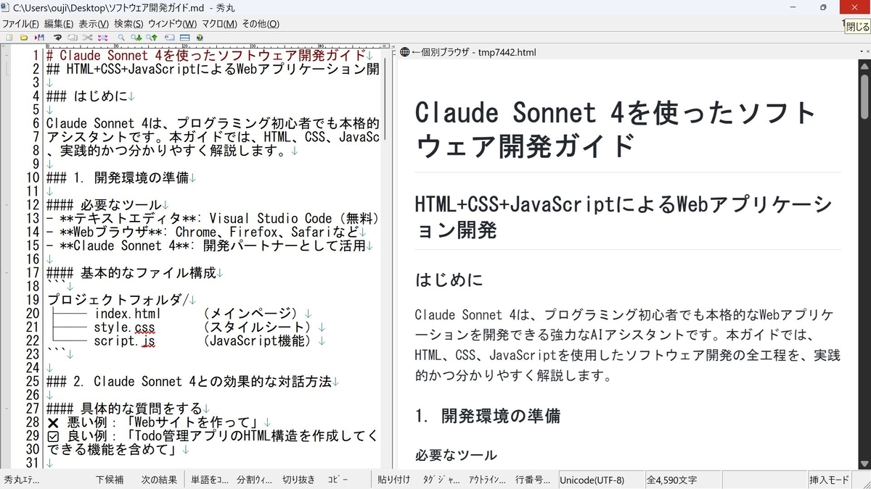Screen dimensions: 871x489
Task: Click editor line 27 '#### 具体的な質問をする'
Action: (x=128, y=409)
